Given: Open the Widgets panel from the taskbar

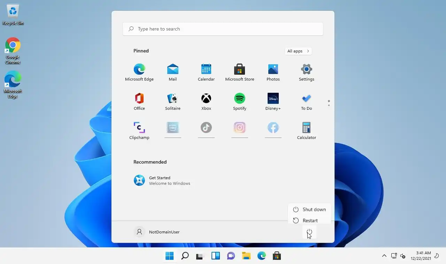Looking at the screenshot, I should pos(216,256).
